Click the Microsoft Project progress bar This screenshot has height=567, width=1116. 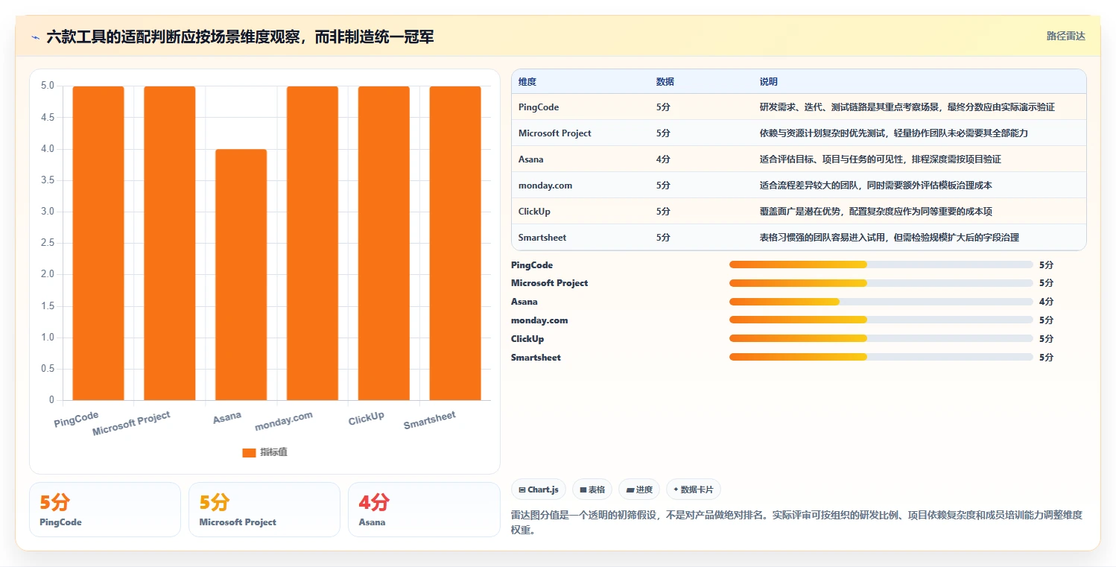click(x=881, y=283)
